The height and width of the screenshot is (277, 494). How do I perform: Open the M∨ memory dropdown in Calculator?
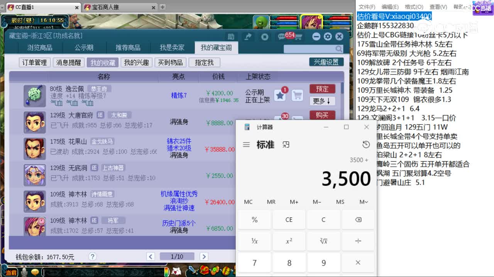click(362, 202)
